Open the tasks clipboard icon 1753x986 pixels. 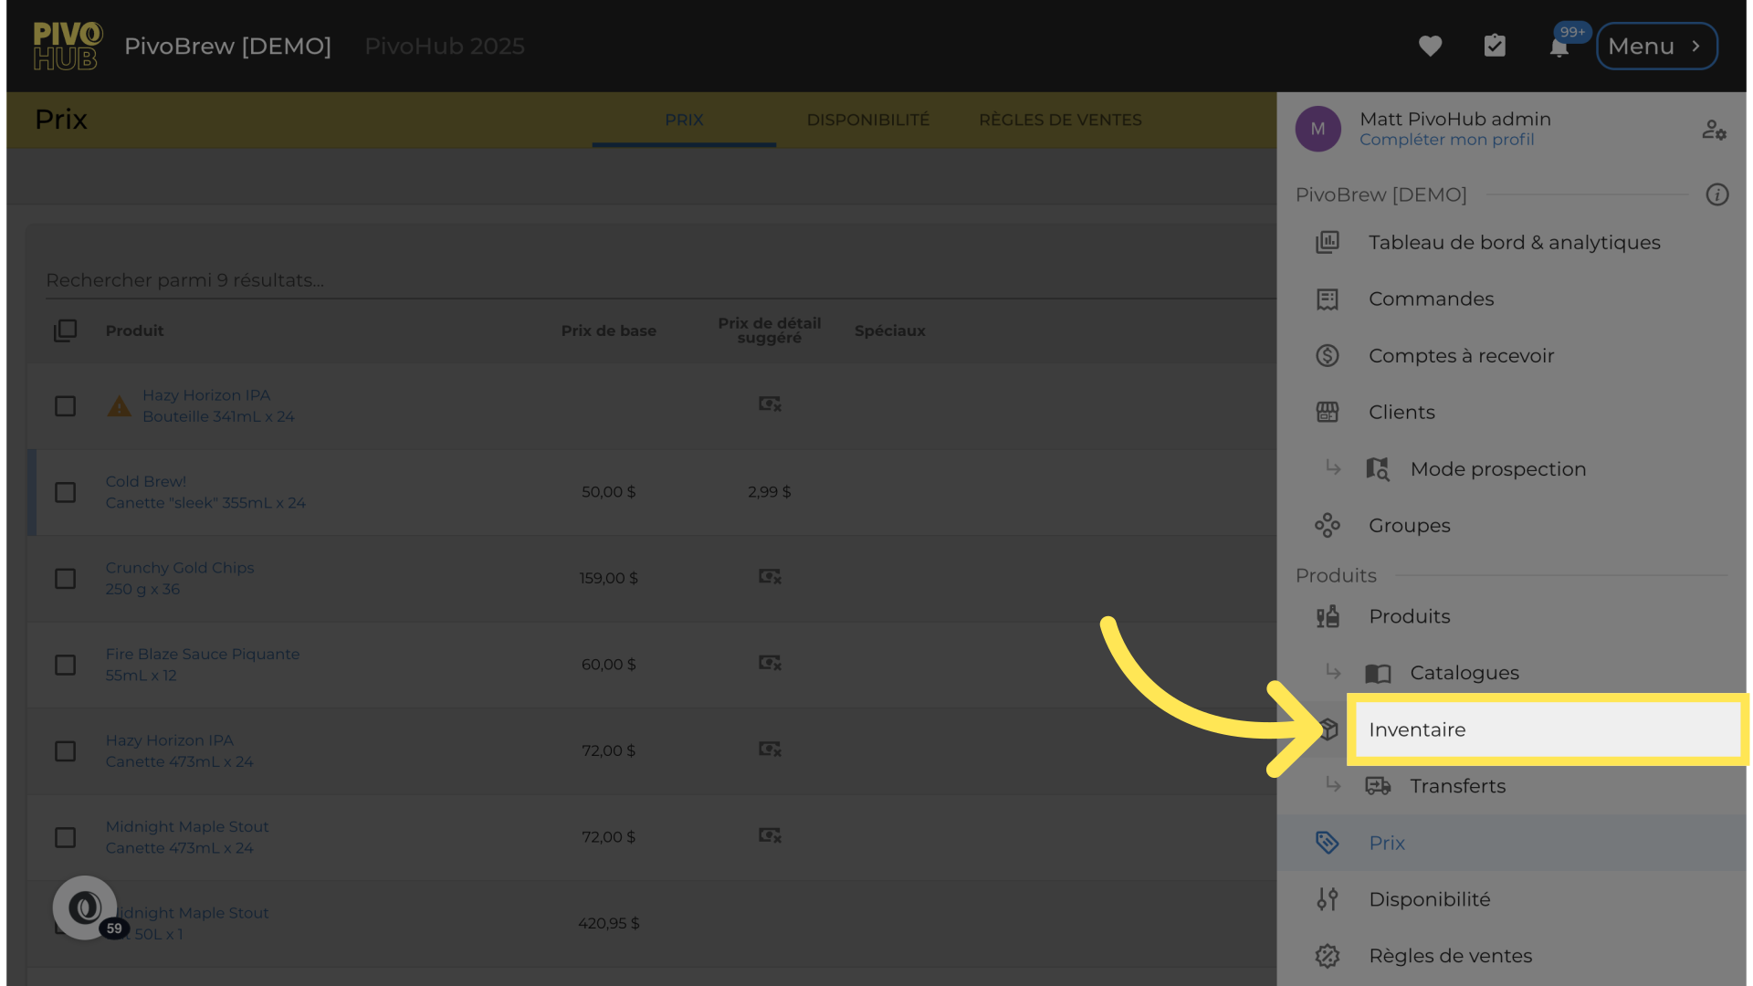pos(1495,46)
